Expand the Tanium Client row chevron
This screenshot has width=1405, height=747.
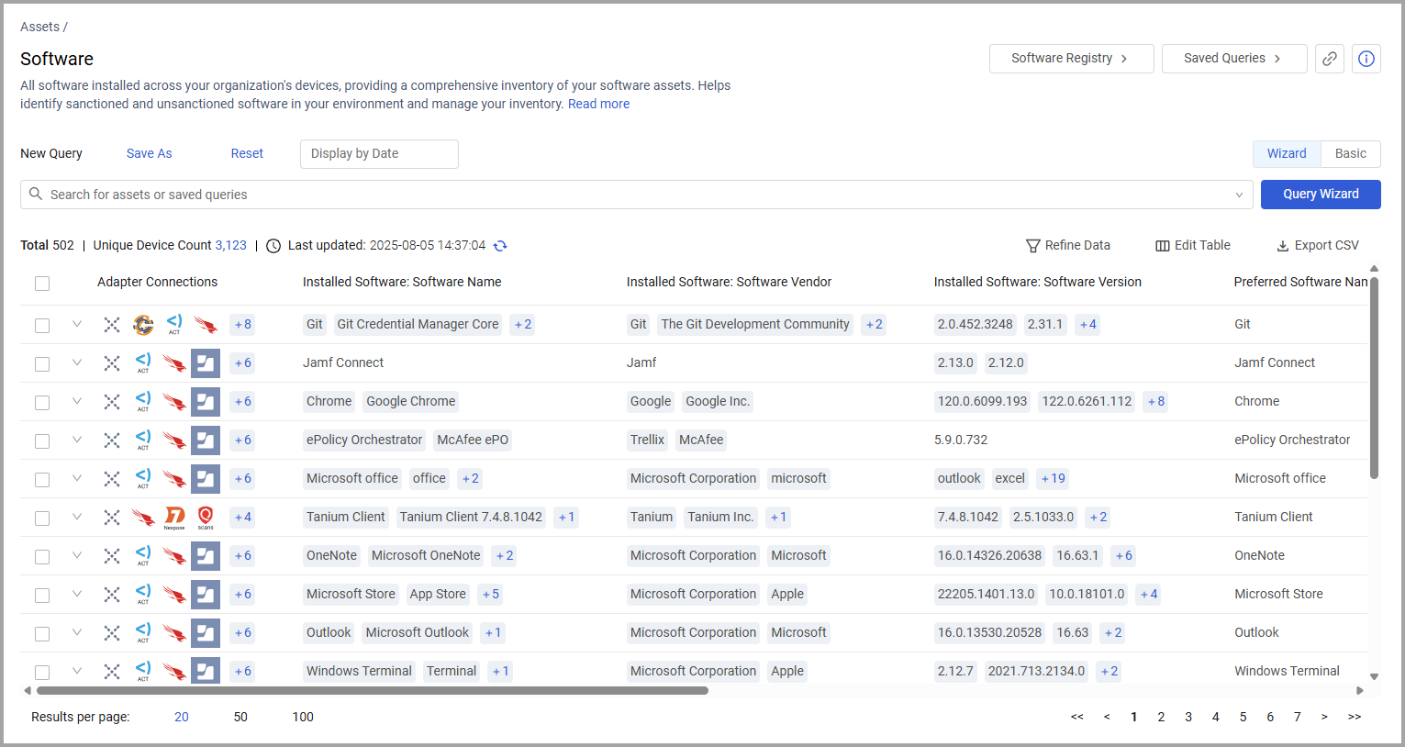click(77, 517)
